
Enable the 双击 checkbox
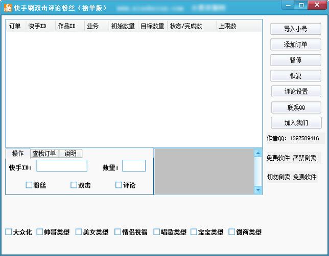[x=74, y=185]
